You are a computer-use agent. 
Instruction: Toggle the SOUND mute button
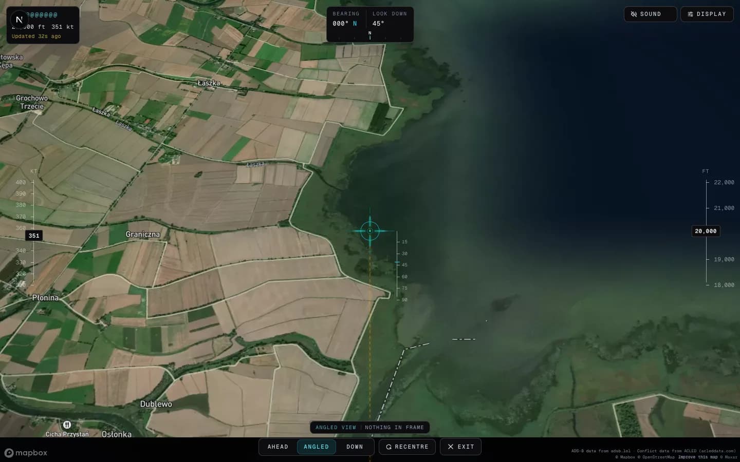point(650,14)
